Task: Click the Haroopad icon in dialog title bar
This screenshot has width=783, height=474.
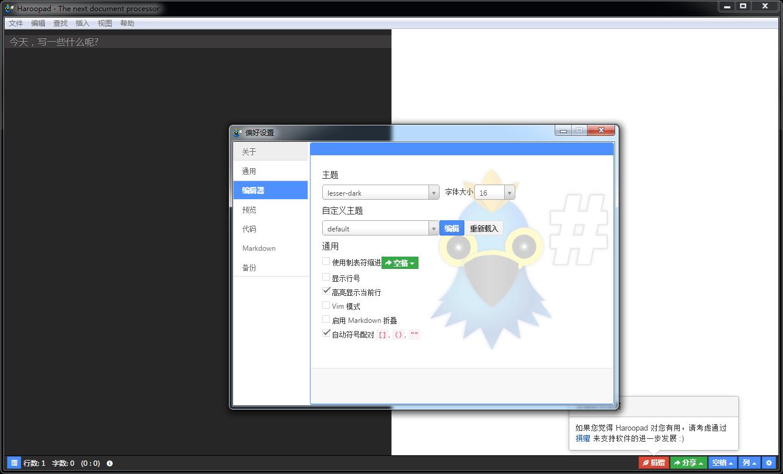Action: pos(238,132)
